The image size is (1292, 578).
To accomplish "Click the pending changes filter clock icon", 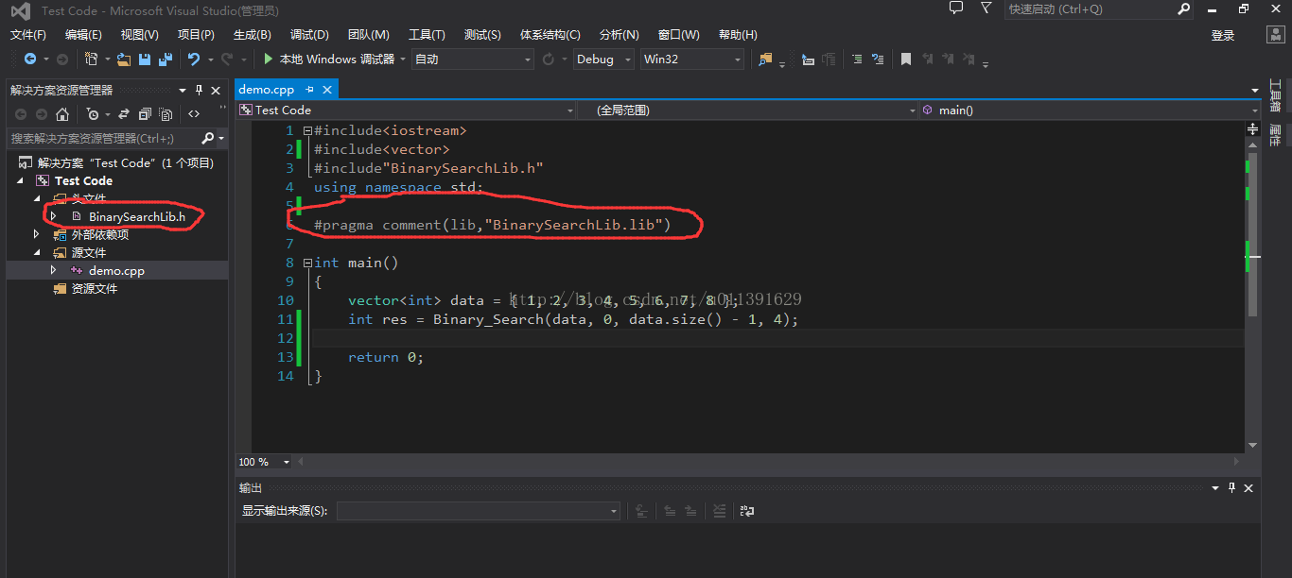I will coord(92,114).
